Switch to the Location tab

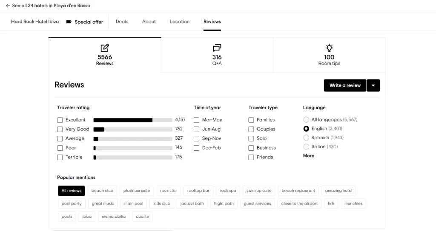point(180,22)
